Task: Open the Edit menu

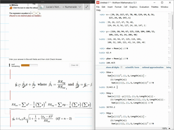Action: 103,7
